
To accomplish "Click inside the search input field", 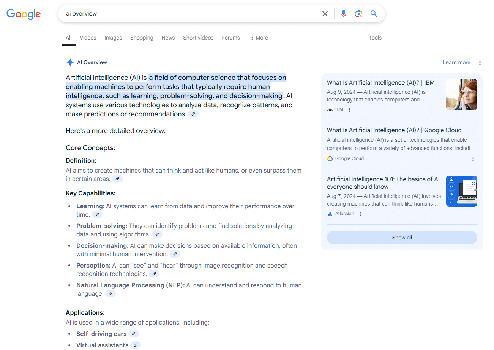I will click(x=190, y=14).
